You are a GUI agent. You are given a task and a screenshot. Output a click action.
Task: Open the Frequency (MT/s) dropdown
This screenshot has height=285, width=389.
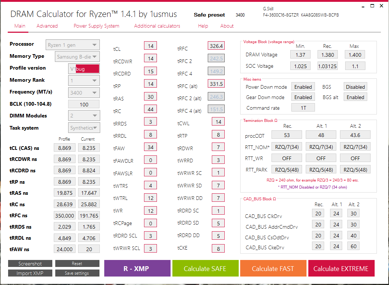click(x=84, y=92)
